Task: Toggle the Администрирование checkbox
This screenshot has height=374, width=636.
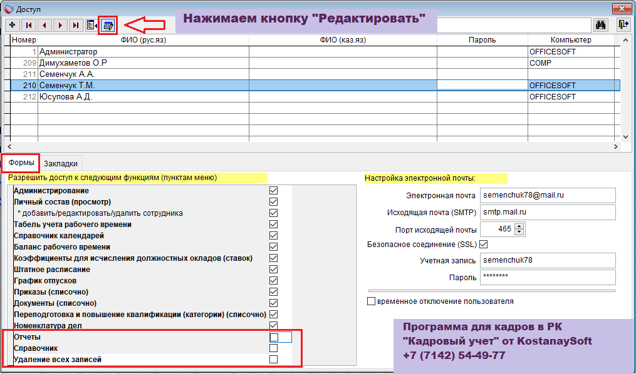Action: click(x=273, y=191)
